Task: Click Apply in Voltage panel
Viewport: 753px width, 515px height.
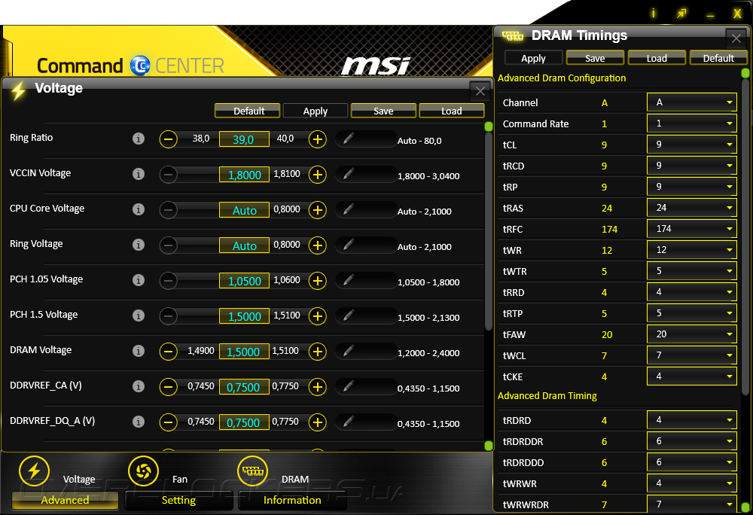Action: tap(316, 111)
